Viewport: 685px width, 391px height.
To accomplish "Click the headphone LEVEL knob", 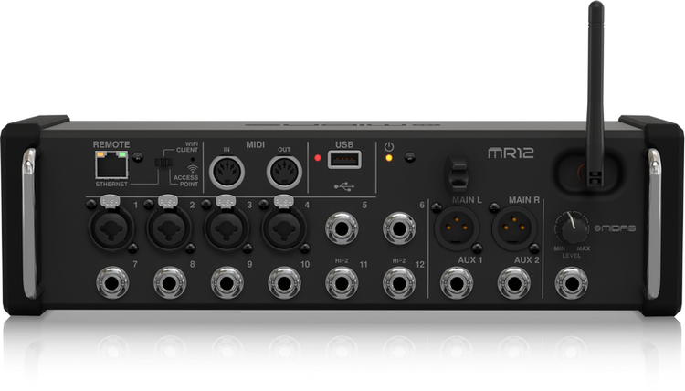I will 573,228.
